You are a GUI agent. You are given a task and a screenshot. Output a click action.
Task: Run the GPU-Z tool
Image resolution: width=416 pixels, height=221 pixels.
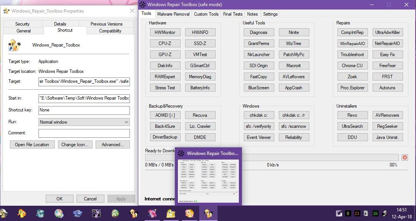(x=165, y=55)
